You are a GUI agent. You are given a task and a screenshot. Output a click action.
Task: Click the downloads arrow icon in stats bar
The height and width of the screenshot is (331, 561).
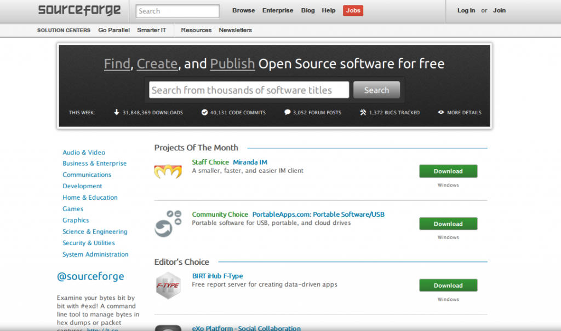click(x=116, y=112)
